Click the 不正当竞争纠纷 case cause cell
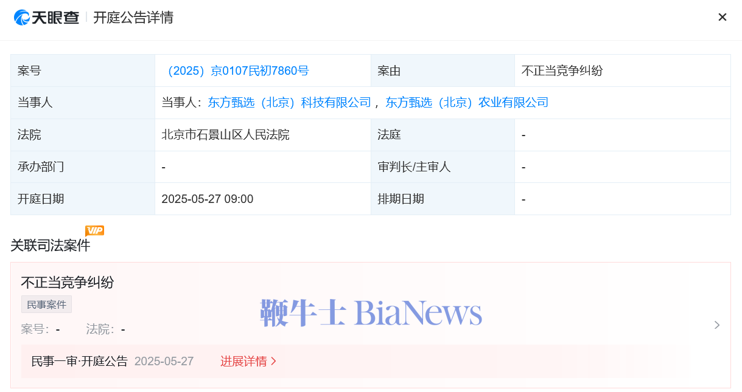The image size is (742, 392). coord(622,70)
